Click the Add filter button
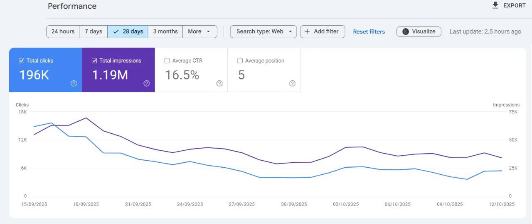The height and width of the screenshot is (224, 532). point(323,31)
